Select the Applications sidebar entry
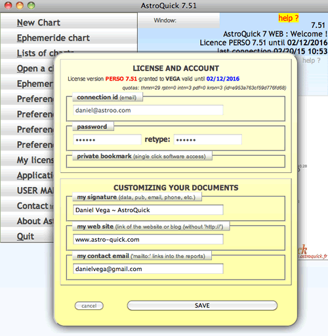 (x=27, y=176)
